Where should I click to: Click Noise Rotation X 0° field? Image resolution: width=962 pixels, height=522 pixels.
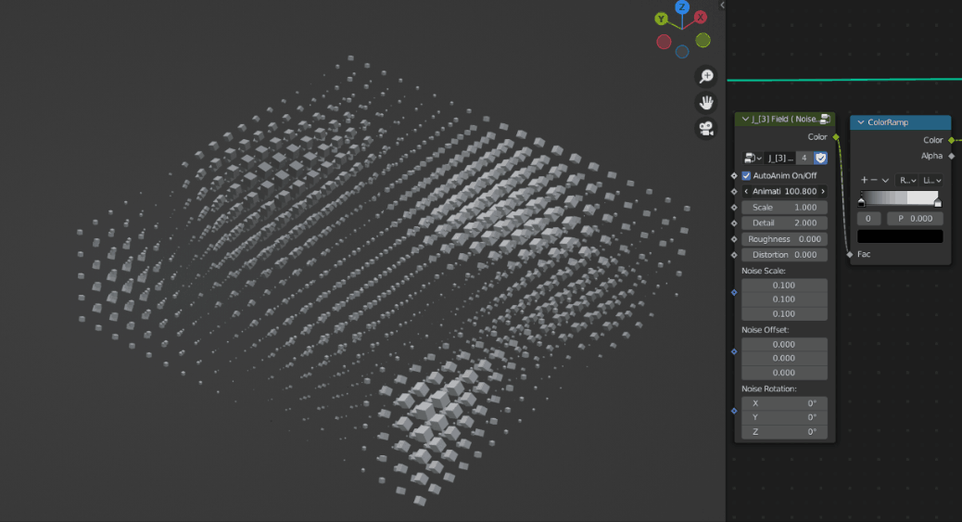point(785,403)
